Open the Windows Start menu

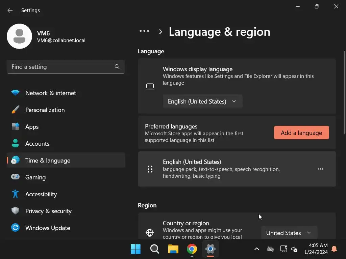pos(135,249)
